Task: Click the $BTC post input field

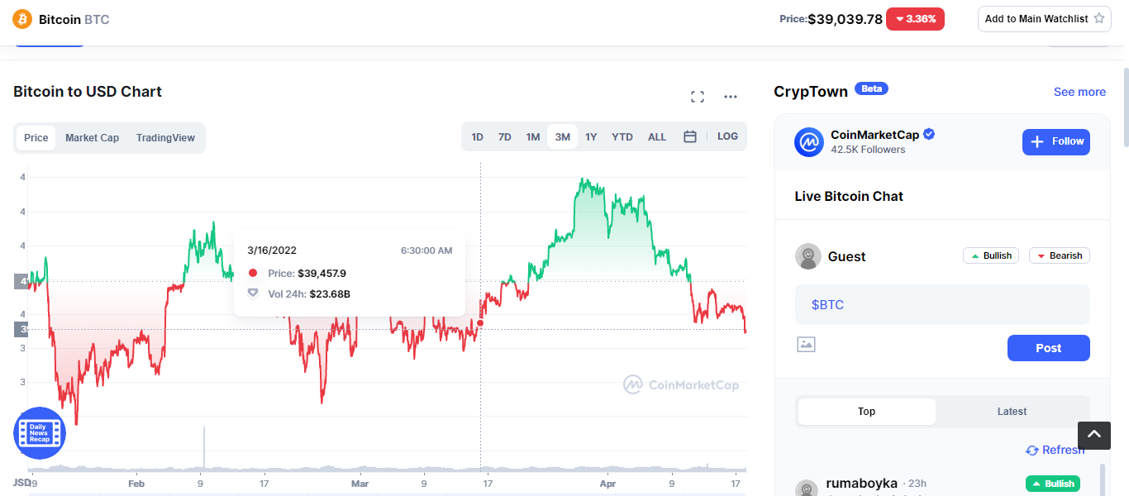Action: point(942,304)
